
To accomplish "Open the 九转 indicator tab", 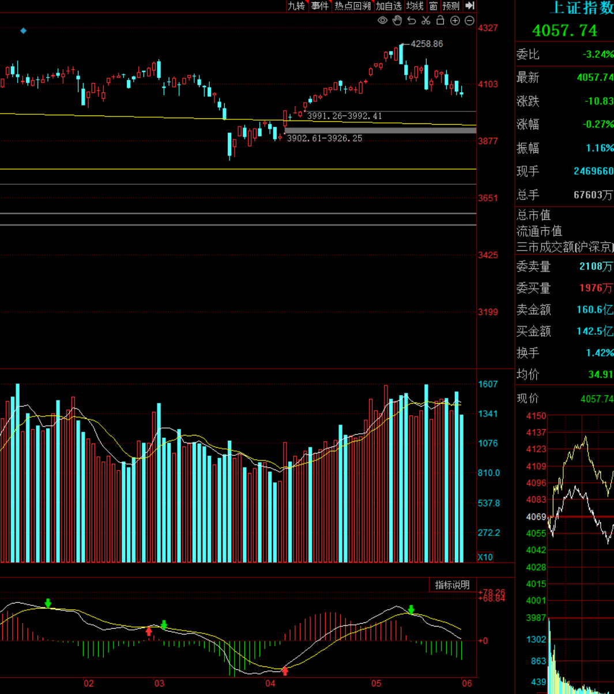I will (x=296, y=6).
